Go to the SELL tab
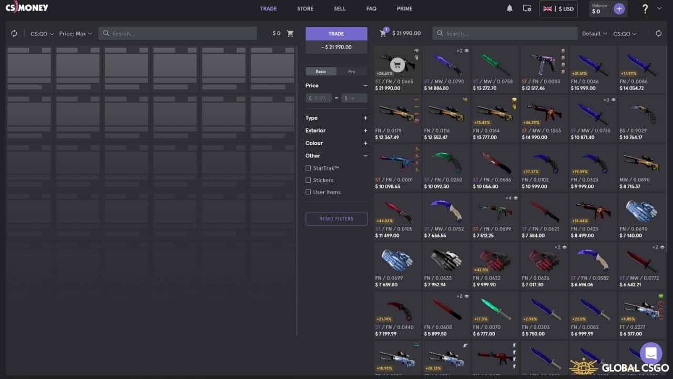Screen dimensions: 673x379 pos(340,9)
